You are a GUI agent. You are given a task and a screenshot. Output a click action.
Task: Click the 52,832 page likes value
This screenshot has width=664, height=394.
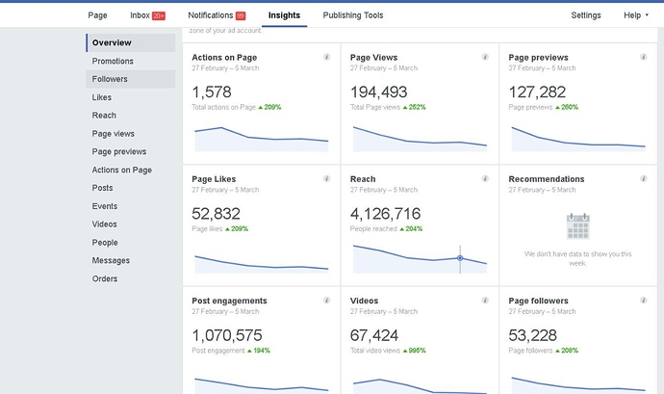point(216,214)
